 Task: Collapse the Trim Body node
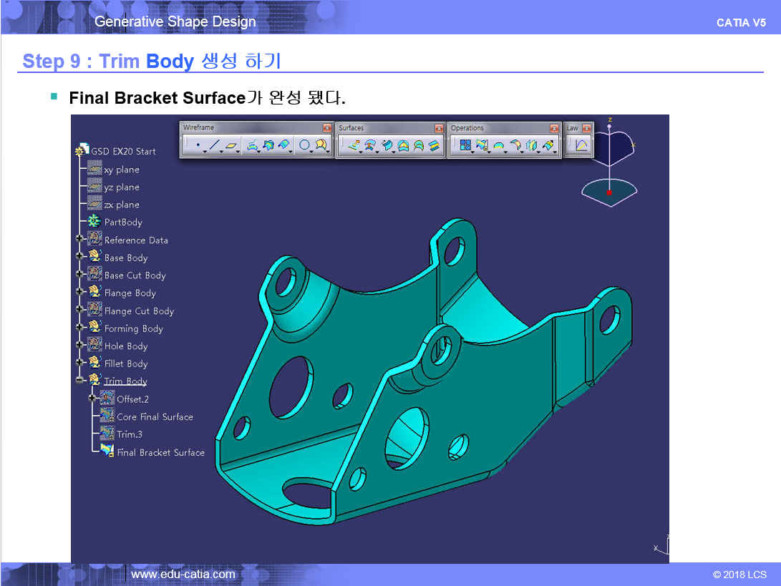coord(79,381)
